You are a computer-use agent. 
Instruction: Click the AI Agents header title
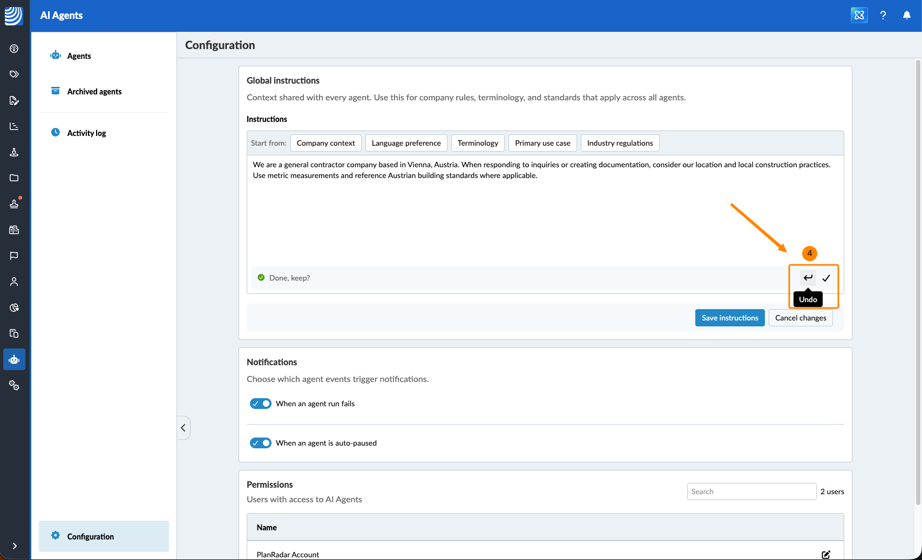[x=62, y=16]
